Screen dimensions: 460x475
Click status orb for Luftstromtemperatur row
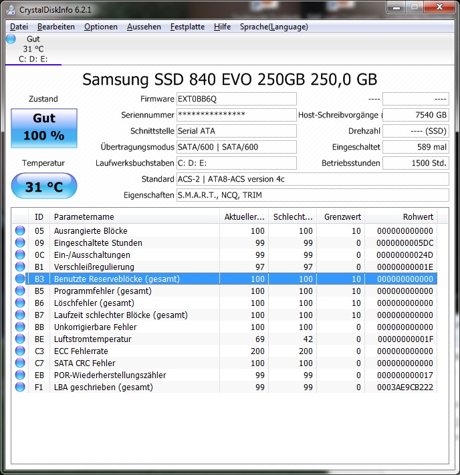click(x=20, y=339)
